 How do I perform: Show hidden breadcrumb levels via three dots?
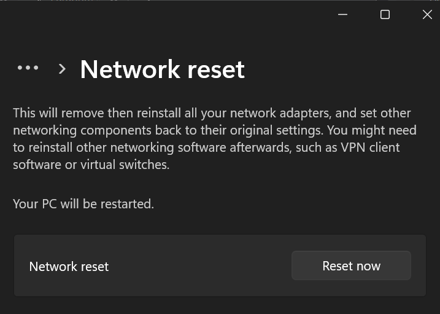28,68
